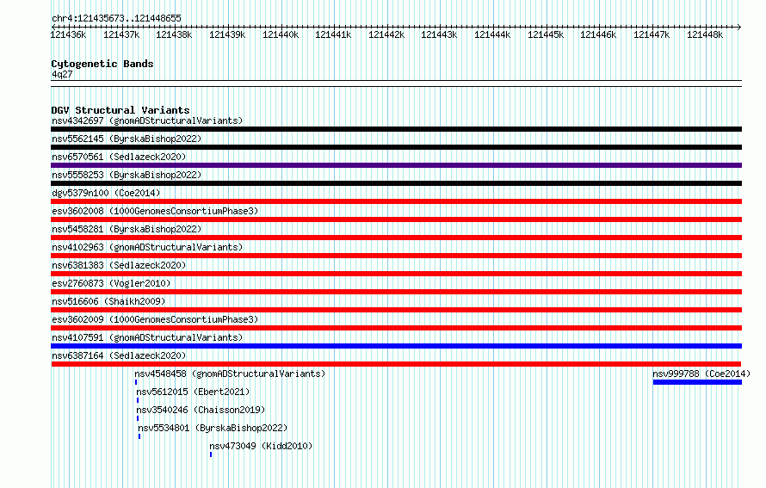Open nsv6387164 Sedlazeck2020 label
The height and width of the screenshot is (488, 766).
[x=119, y=355]
